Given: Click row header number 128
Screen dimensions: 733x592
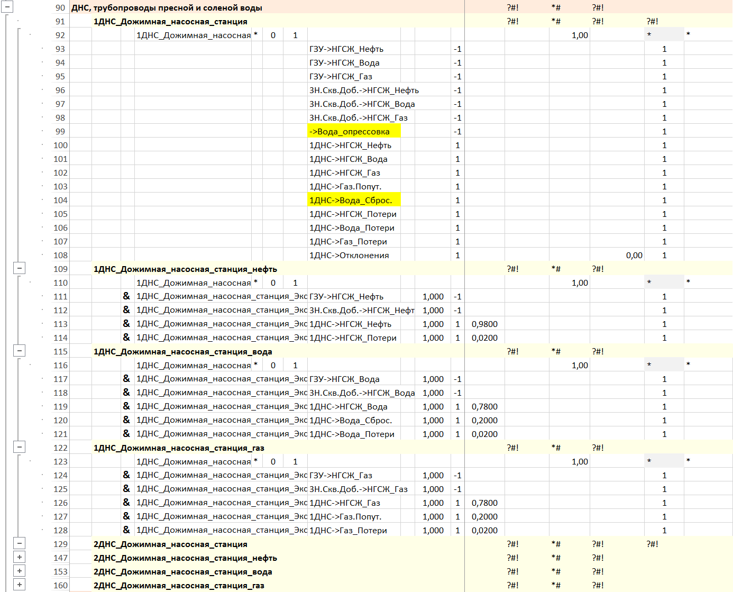Looking at the screenshot, I should coord(60,531).
